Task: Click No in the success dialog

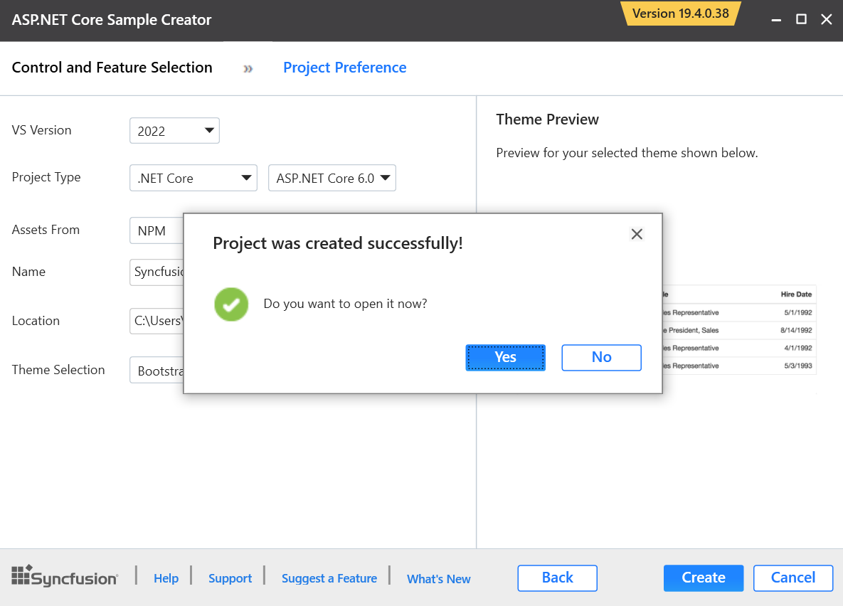Action: tap(601, 358)
